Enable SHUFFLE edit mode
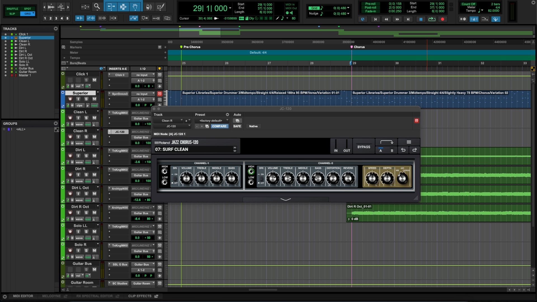537x302 pixels. pyautogui.click(x=12, y=9)
